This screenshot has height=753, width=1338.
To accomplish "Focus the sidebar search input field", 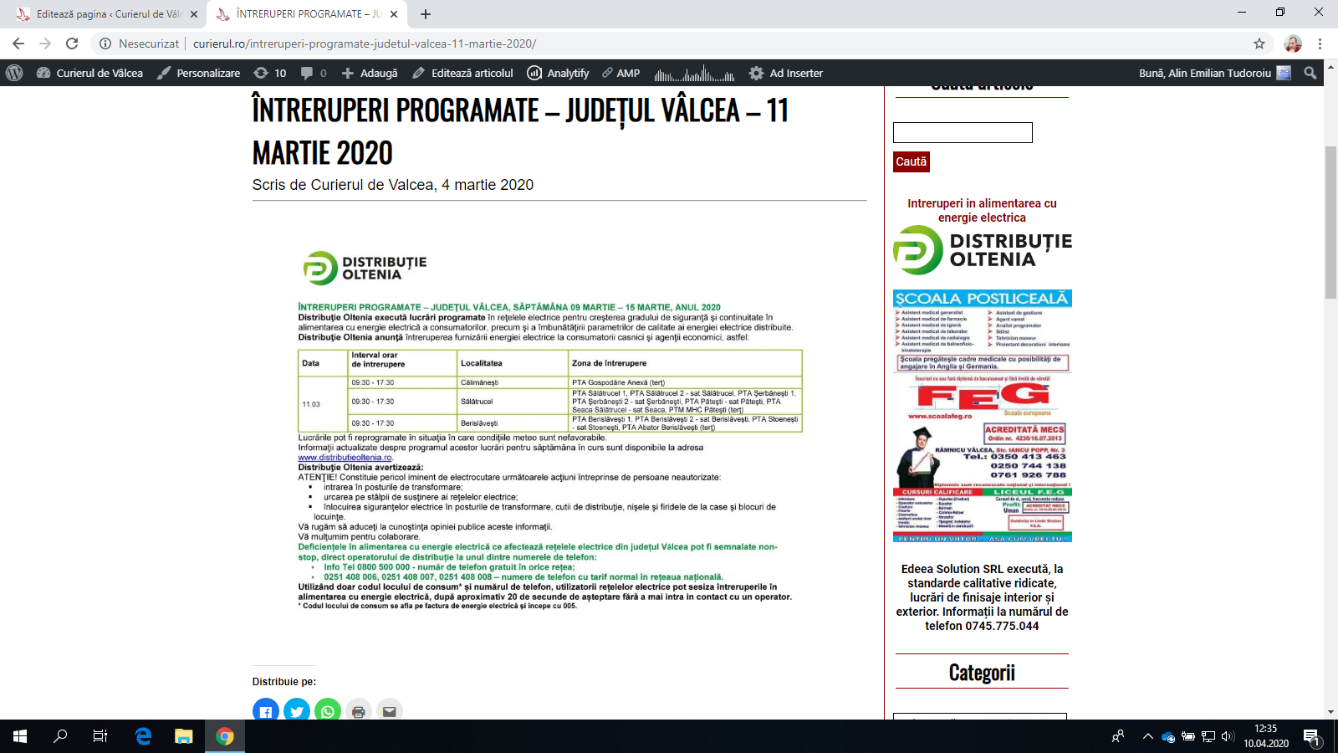I will 963,132.
